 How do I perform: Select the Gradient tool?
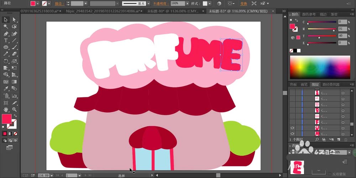tap(14, 81)
